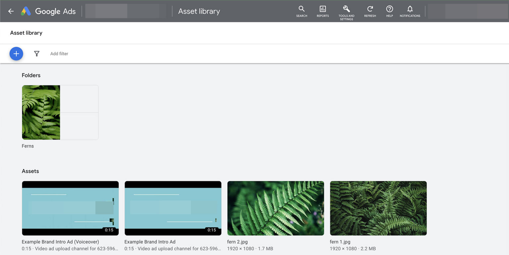The height and width of the screenshot is (255, 509).
Task: Open the fern 1.jpg asset name link
Action: 339,242
